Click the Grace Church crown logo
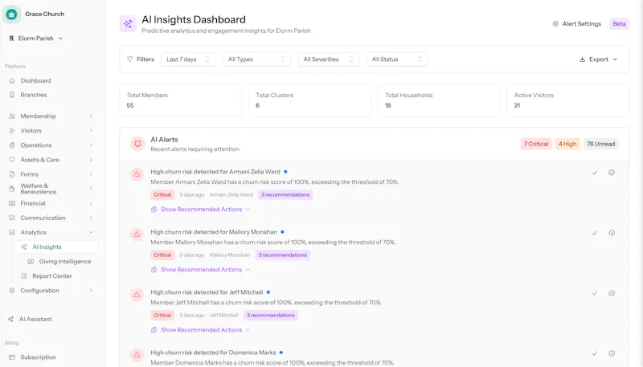643x367 pixels. [x=11, y=14]
